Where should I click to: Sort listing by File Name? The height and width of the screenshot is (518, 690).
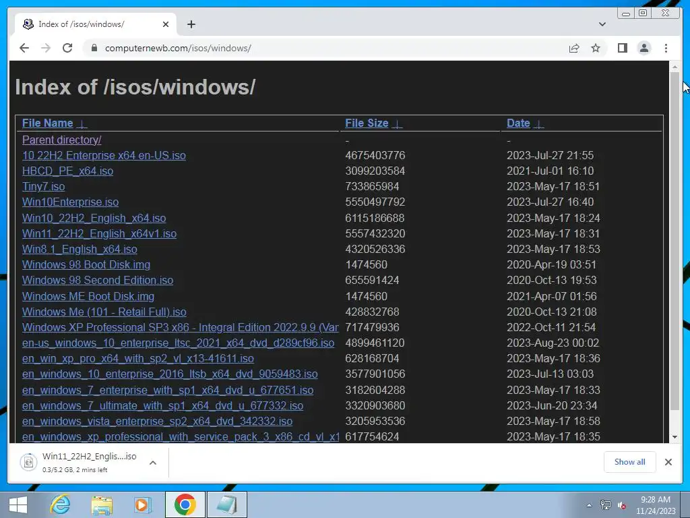click(x=48, y=123)
